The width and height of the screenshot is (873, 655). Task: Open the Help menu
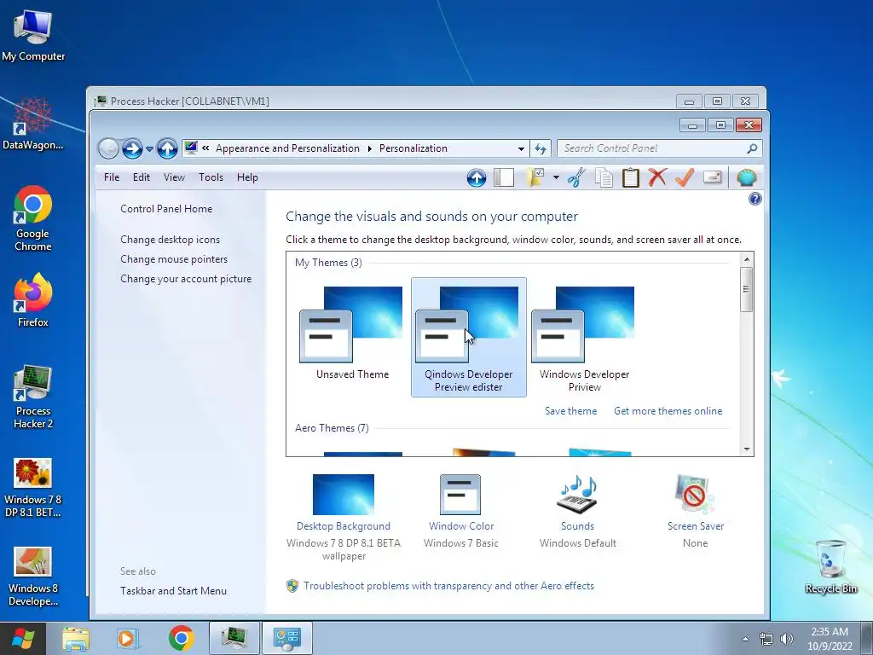[x=247, y=177]
